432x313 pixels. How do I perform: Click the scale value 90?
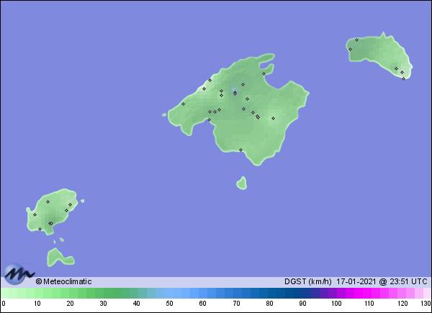302,304
